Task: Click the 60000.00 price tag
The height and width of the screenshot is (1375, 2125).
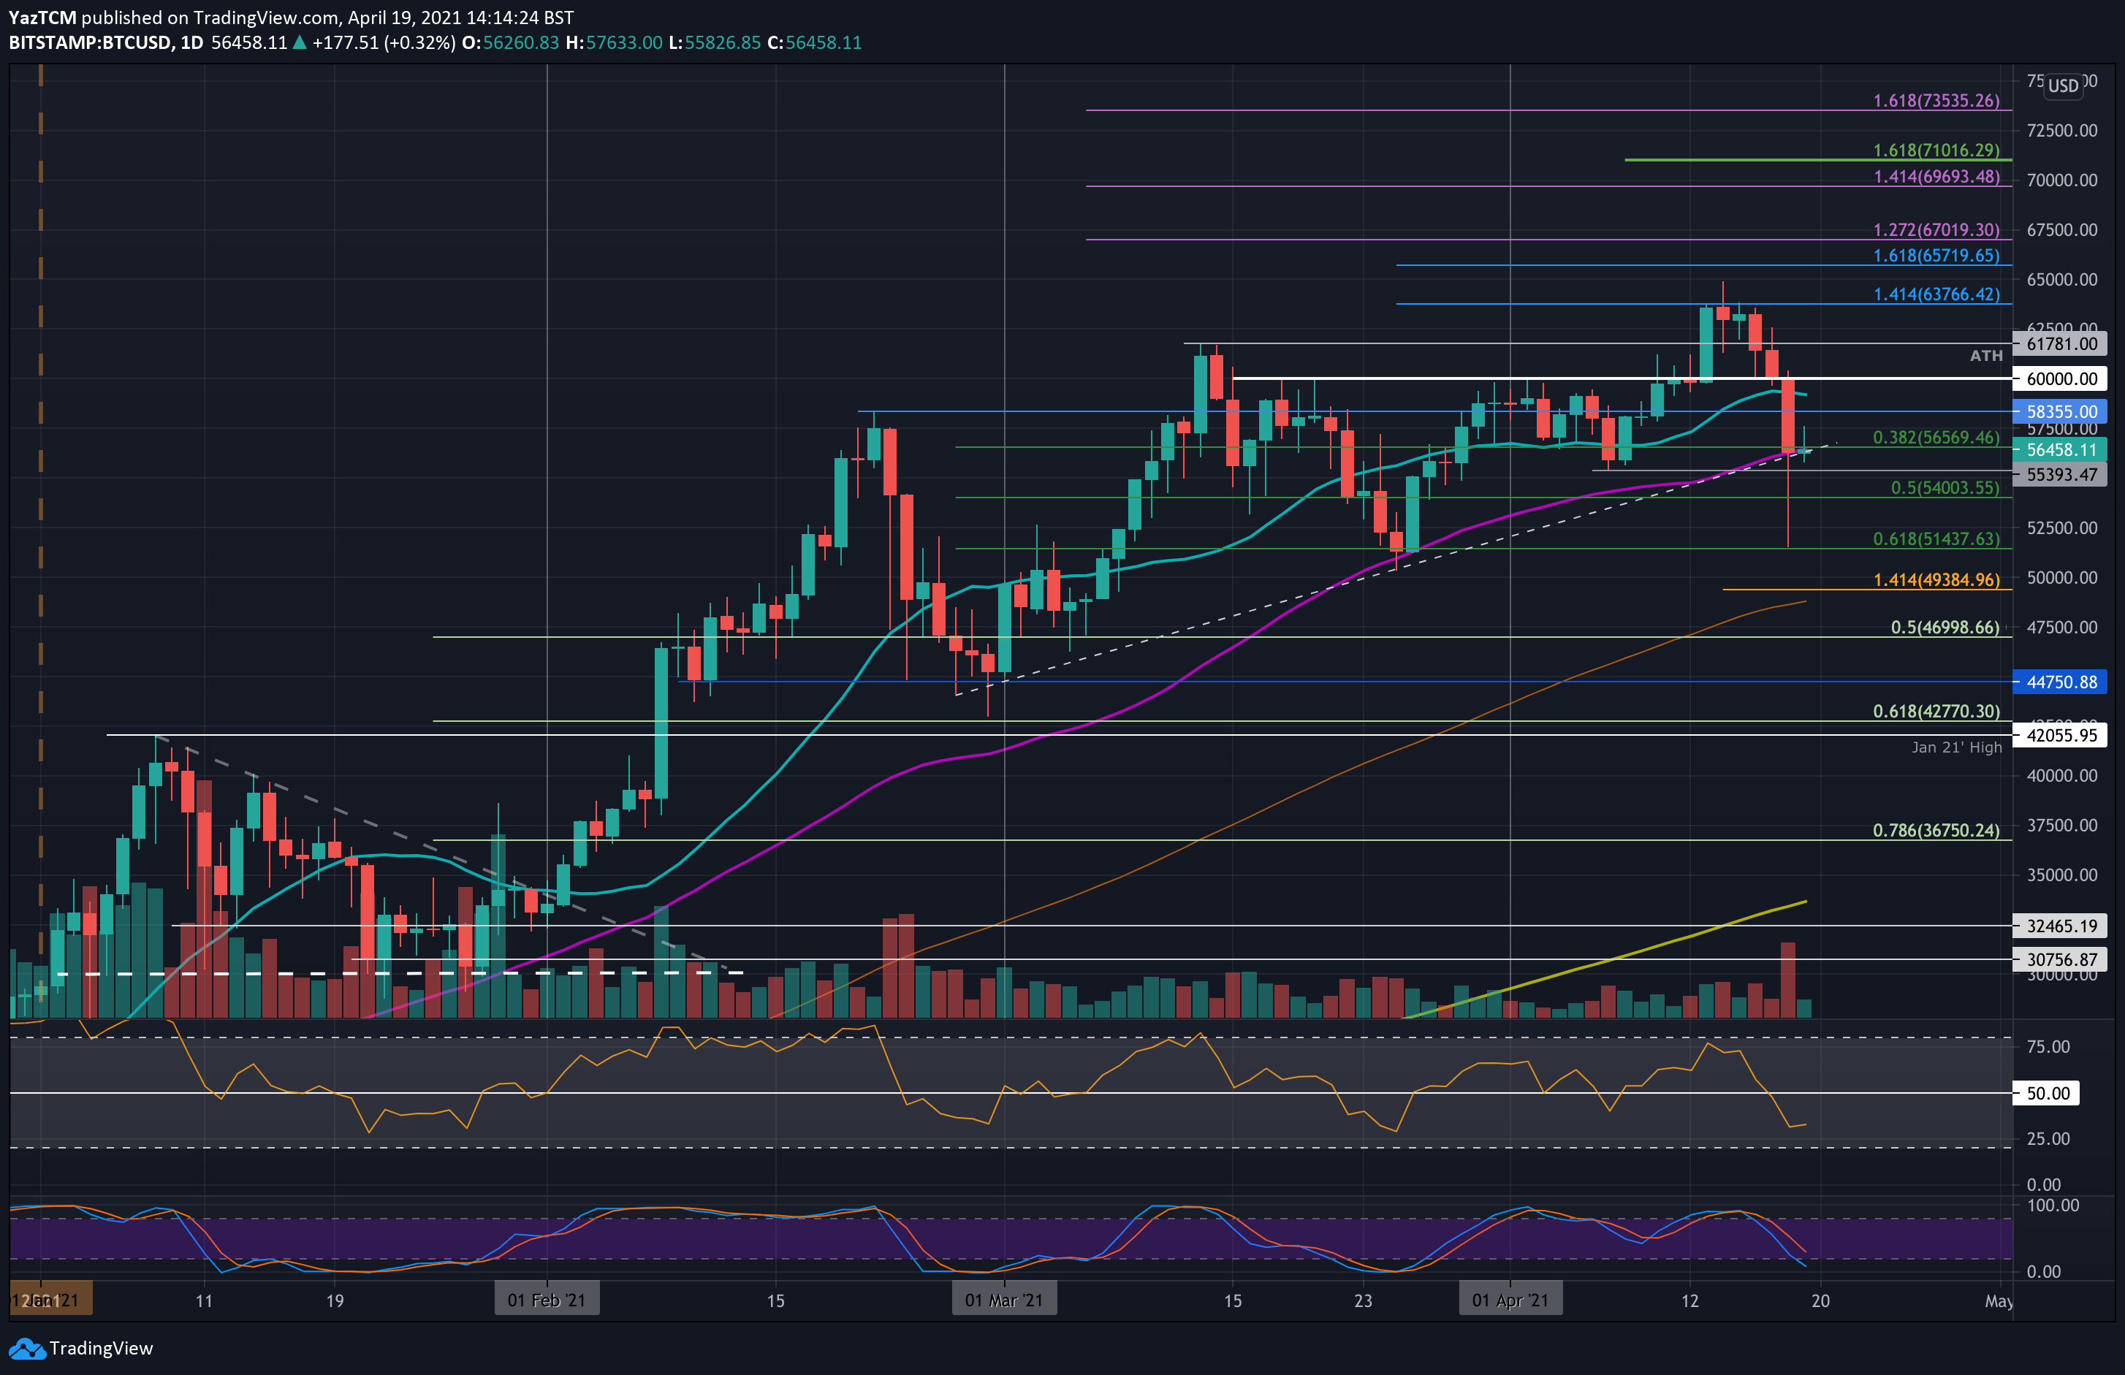Action: click(2061, 378)
